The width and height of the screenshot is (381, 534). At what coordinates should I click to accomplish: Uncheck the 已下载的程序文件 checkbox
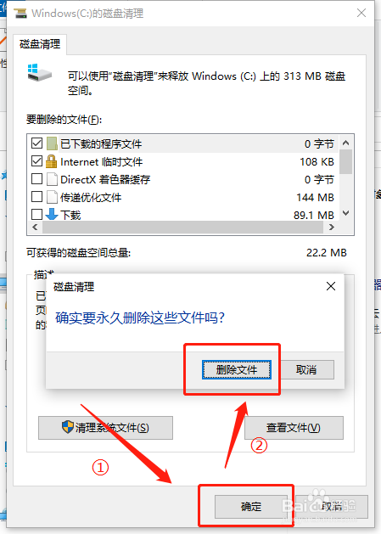point(36,143)
